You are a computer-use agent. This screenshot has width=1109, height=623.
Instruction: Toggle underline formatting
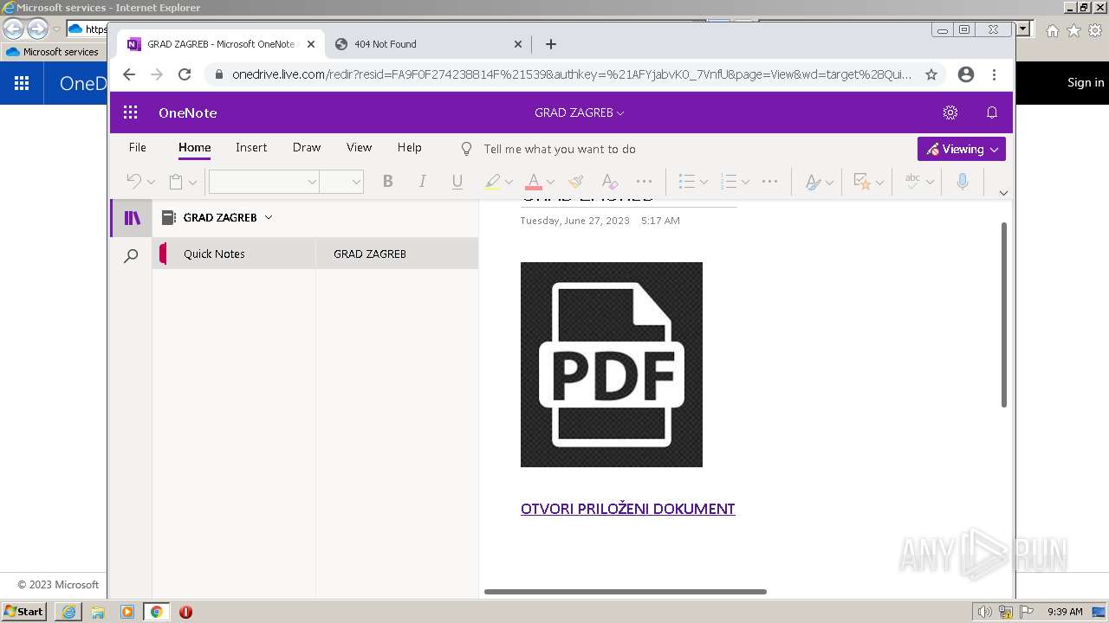point(457,182)
